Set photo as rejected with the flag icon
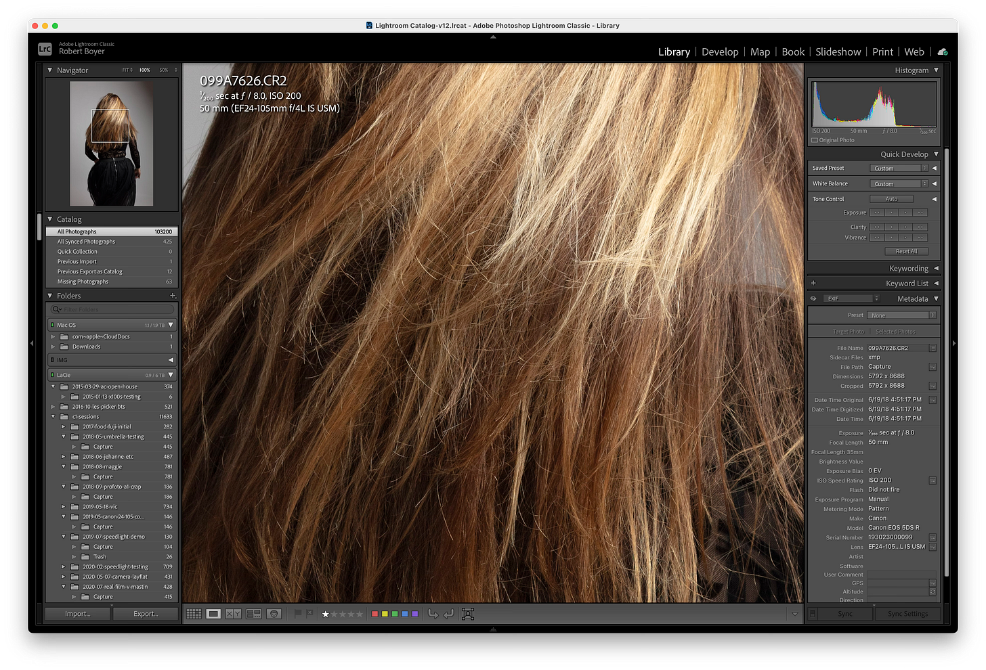The image size is (986, 670). click(x=309, y=613)
